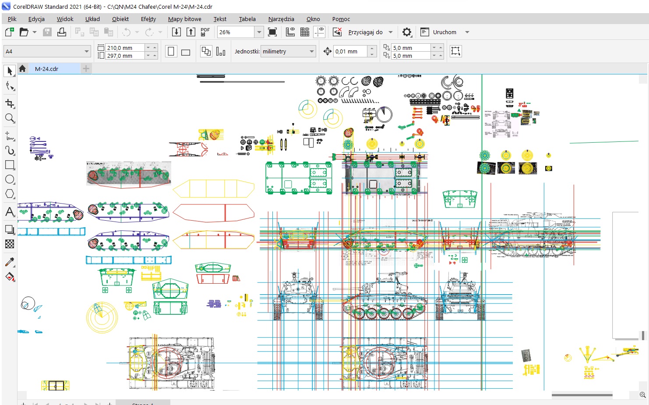Open the Mapy bitowe menu

(185, 19)
